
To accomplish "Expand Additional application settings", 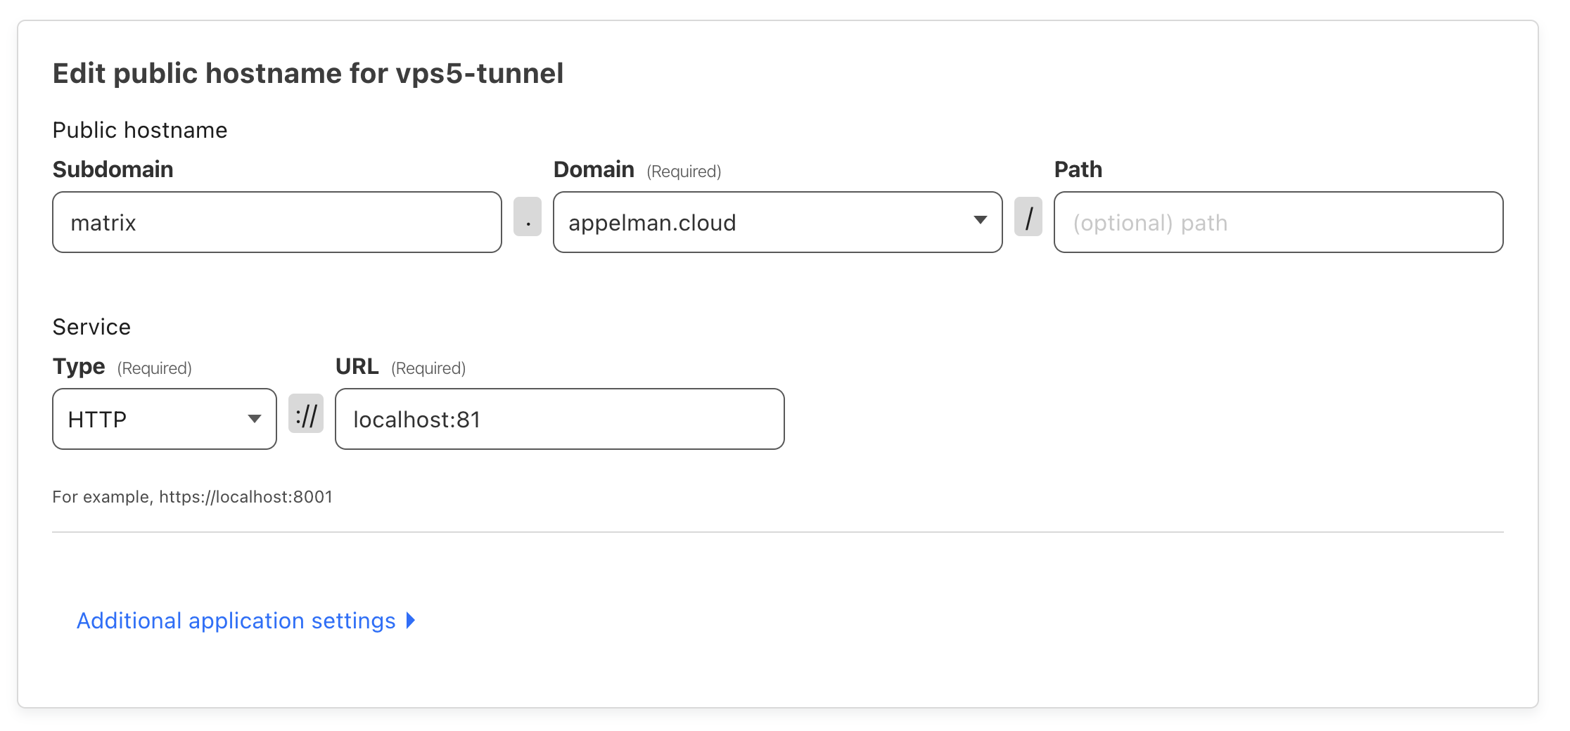I will (x=245, y=621).
